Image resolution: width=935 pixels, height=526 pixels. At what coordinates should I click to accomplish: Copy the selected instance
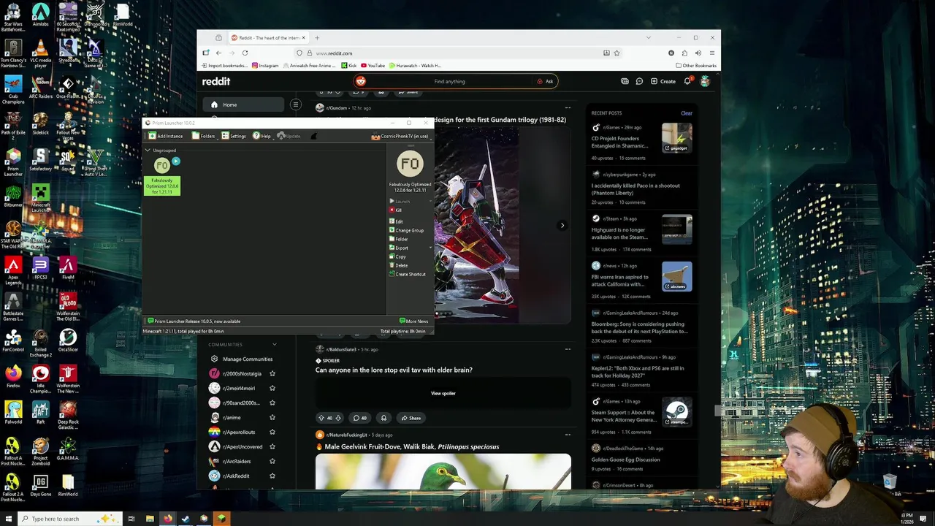(x=398, y=256)
